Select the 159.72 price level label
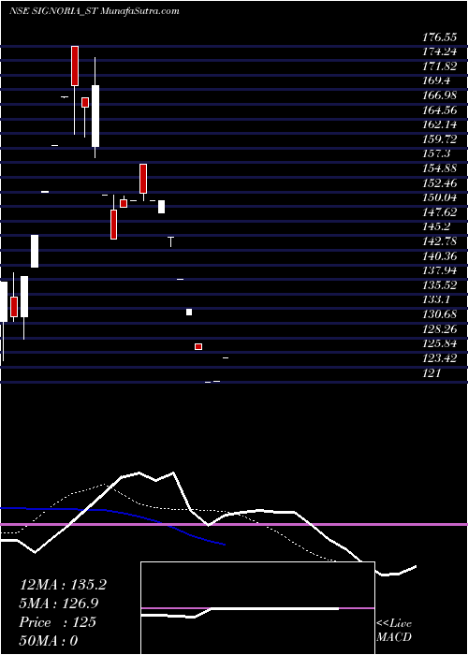Image resolution: width=468 pixels, height=655 pixels. pos(439,139)
